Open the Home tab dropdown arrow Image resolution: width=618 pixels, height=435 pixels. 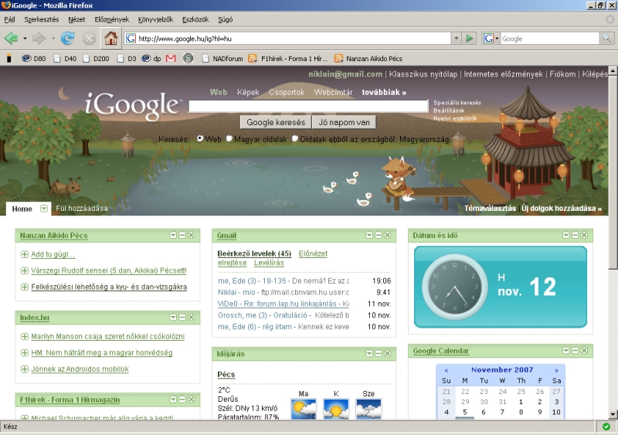click(x=44, y=209)
